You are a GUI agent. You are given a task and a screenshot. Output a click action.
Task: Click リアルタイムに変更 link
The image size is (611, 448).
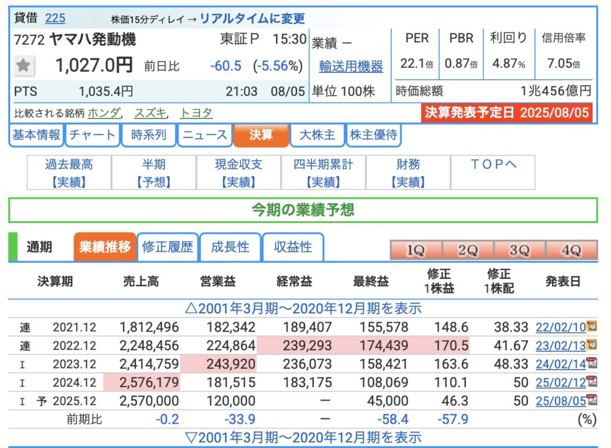pyautogui.click(x=252, y=18)
